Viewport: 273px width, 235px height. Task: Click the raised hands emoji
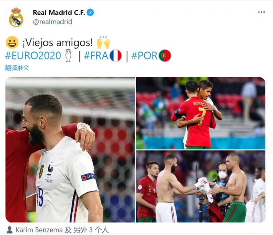[x=103, y=42]
